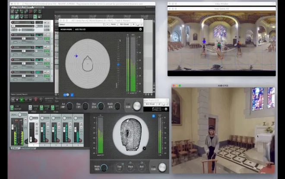Open AMBEO 16 in 16 out pin dropdown
This screenshot has width=285, height=179.
(x=149, y=104)
